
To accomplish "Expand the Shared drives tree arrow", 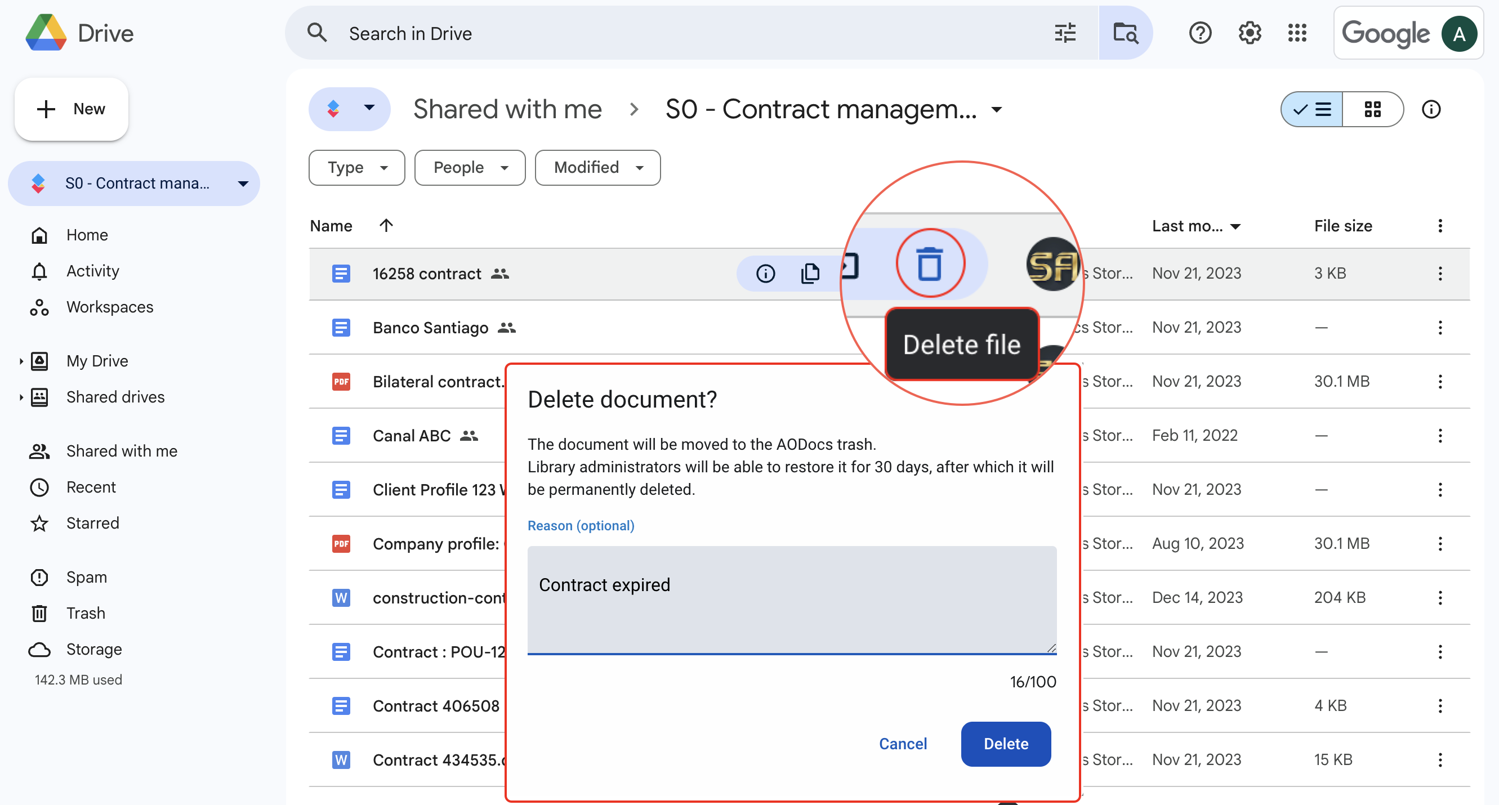I will [x=20, y=397].
